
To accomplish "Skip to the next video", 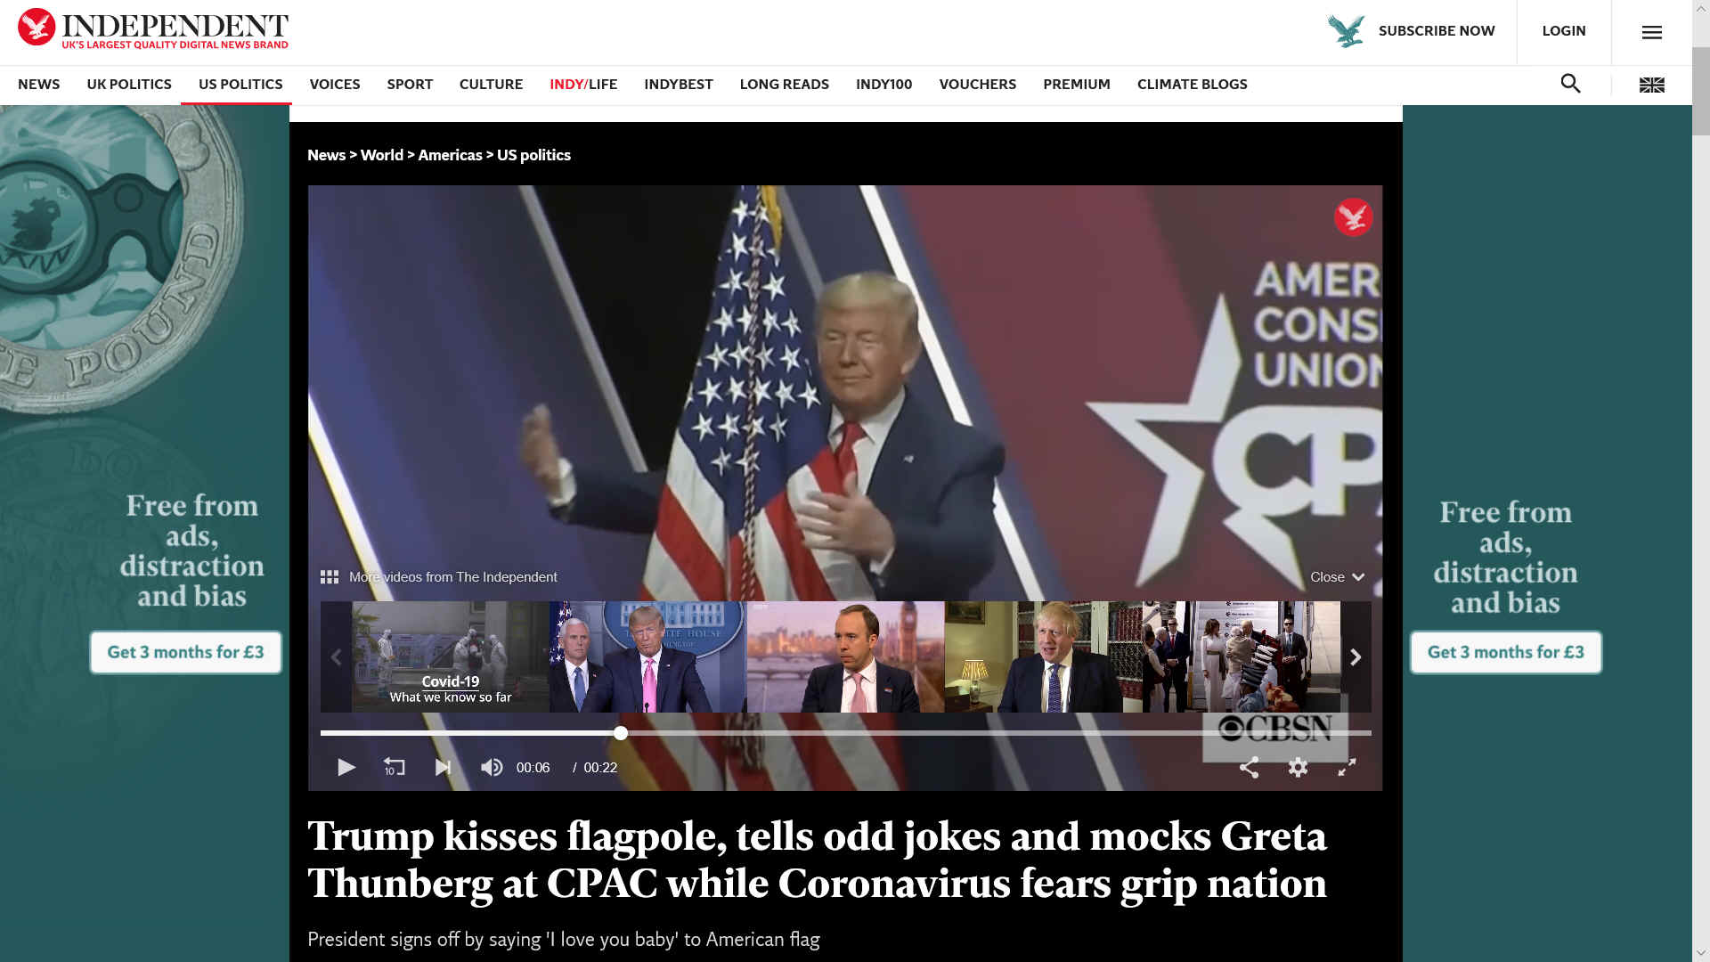I will (443, 767).
